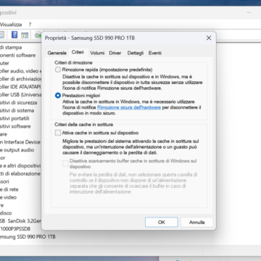
Task: Open the Driver tab
Action: [115, 53]
